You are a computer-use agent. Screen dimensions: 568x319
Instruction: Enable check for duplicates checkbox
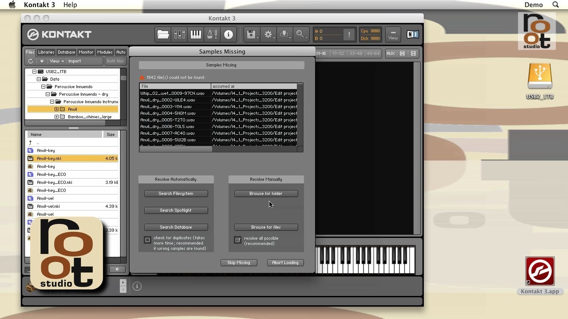coord(147,240)
